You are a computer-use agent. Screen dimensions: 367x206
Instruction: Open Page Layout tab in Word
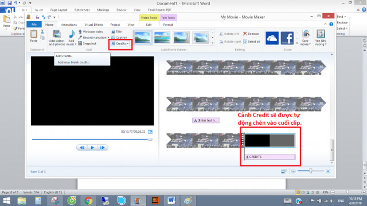(x=58, y=10)
